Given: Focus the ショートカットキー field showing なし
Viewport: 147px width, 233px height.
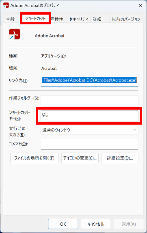Looking at the screenshot, I should (89, 116).
